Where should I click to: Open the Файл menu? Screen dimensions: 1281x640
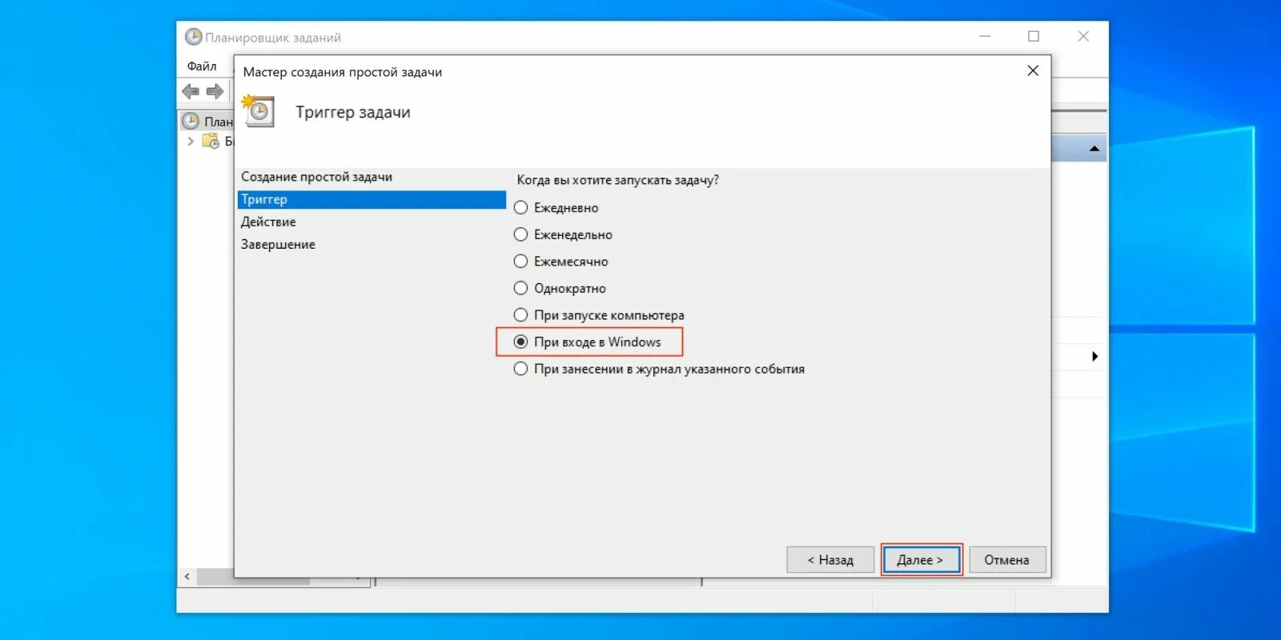(202, 66)
